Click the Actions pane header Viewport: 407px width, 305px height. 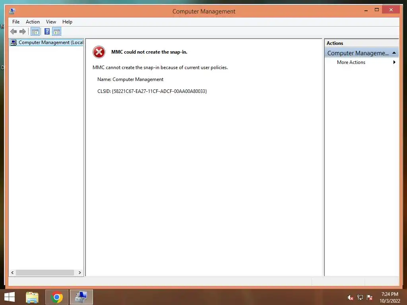[x=361, y=43]
